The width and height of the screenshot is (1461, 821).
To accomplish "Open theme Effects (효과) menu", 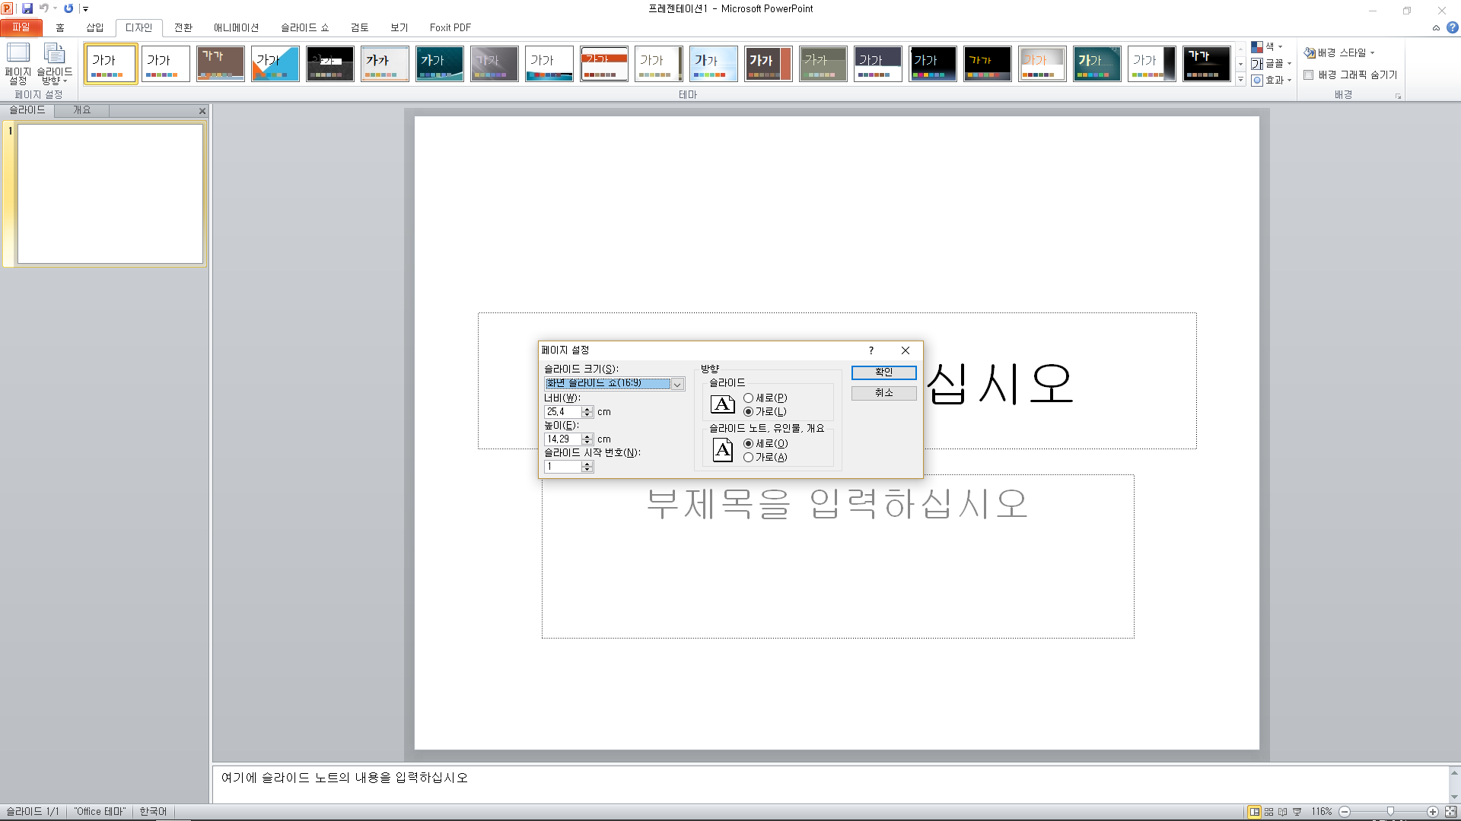I will pyautogui.click(x=1272, y=80).
